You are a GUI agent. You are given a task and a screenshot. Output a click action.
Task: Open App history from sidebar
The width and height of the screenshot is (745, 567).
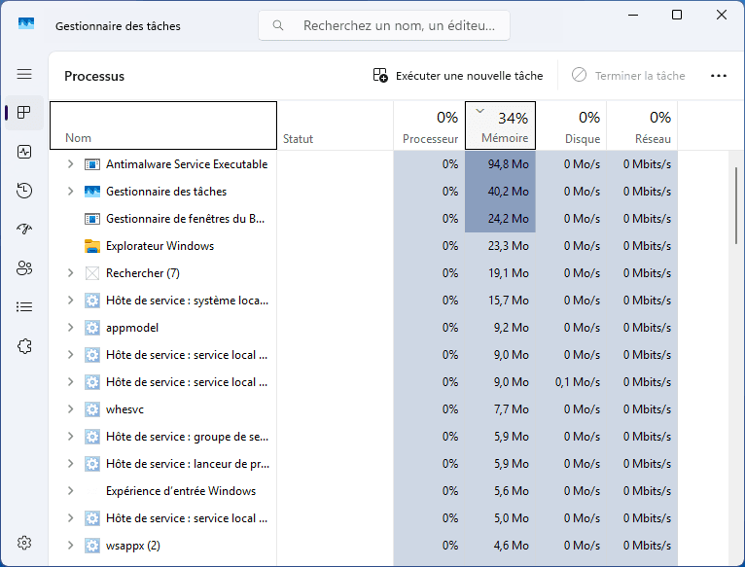click(x=24, y=191)
